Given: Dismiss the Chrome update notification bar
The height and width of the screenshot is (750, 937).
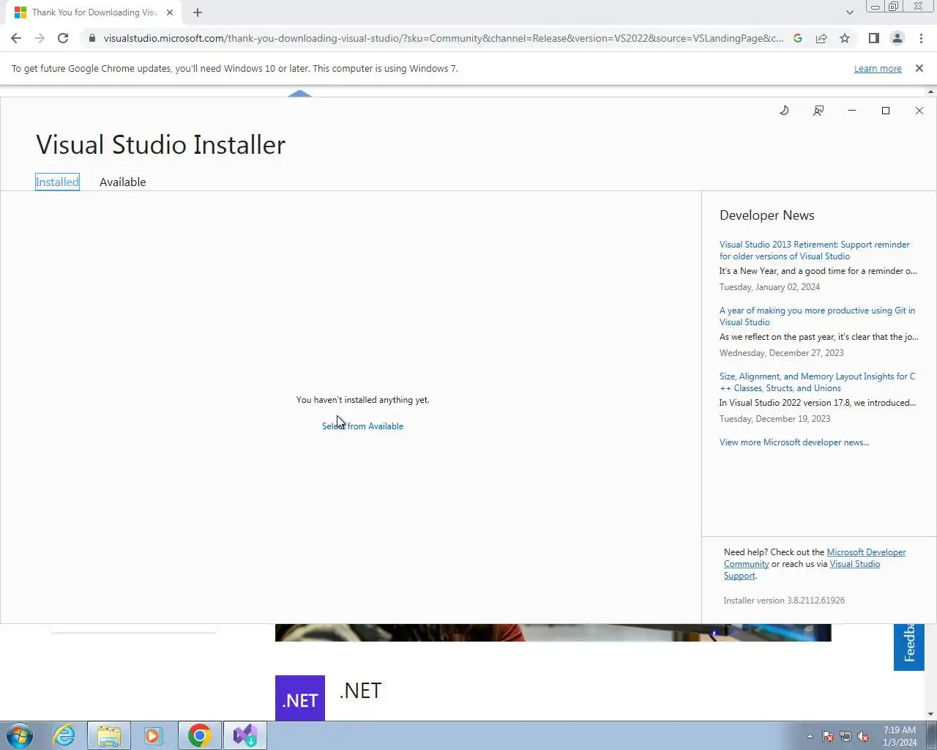Looking at the screenshot, I should coord(919,68).
